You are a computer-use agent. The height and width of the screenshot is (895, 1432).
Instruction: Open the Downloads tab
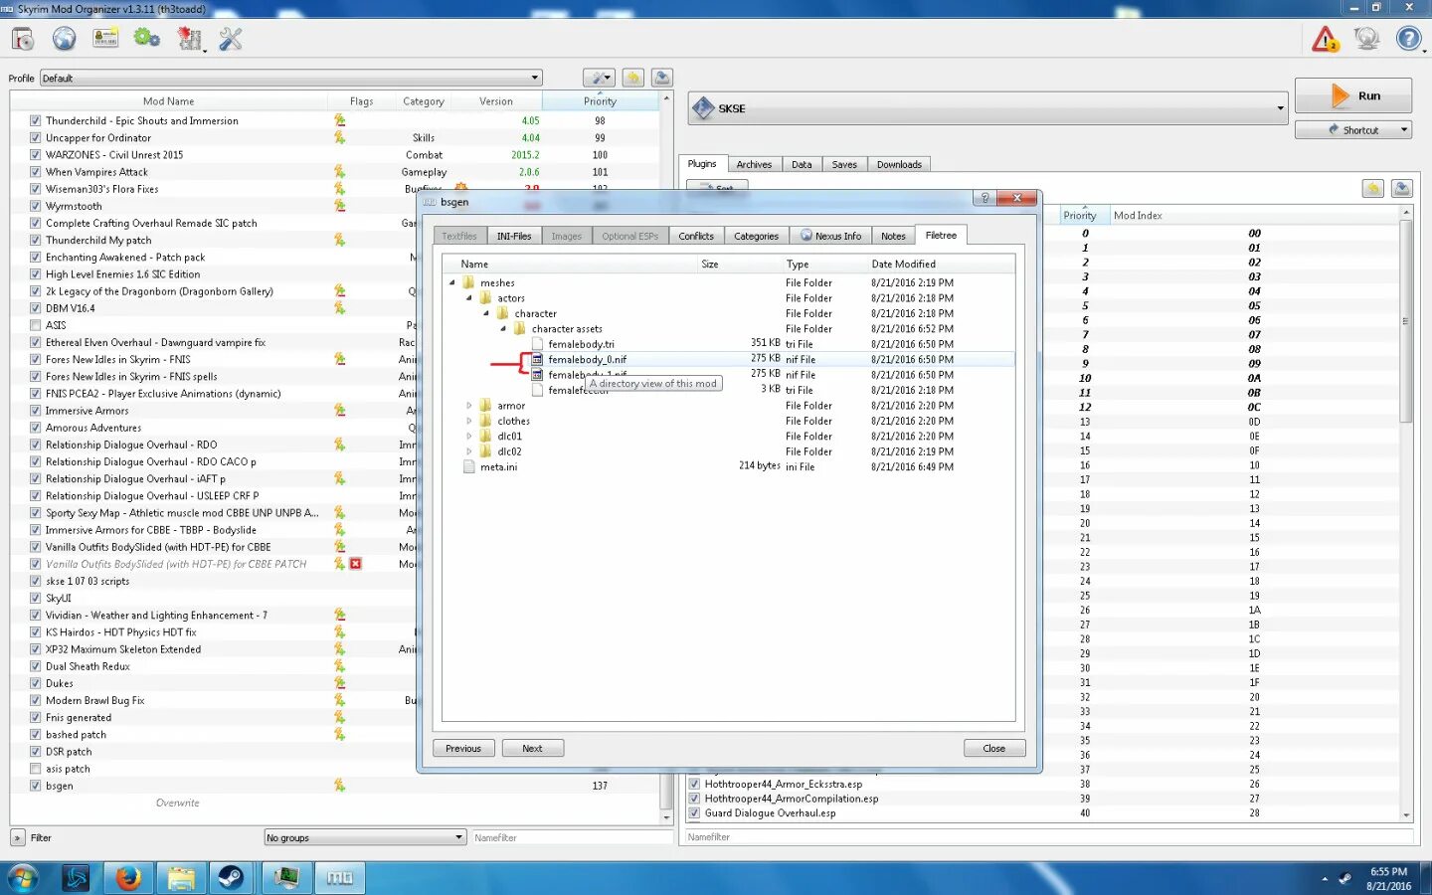(899, 165)
